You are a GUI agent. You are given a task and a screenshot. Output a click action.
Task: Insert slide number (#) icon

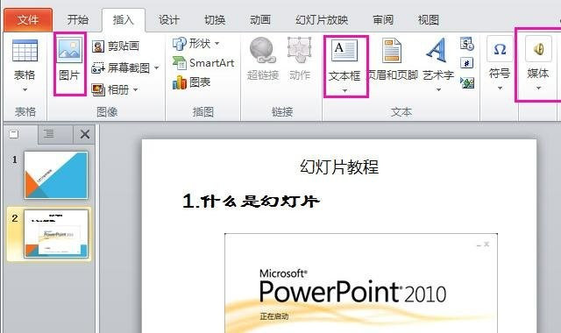pyautogui.click(x=466, y=64)
